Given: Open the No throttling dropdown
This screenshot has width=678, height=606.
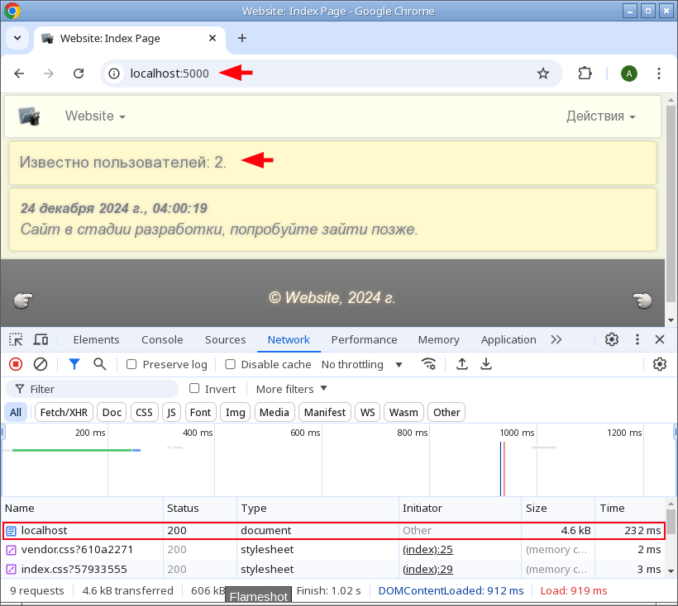Looking at the screenshot, I should [x=362, y=365].
